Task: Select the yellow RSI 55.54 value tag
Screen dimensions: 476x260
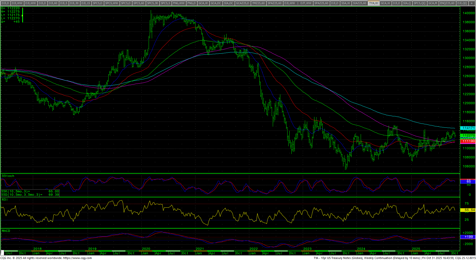Action: [x=468, y=210]
